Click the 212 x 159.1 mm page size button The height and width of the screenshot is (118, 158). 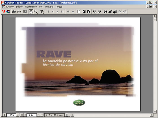pyautogui.click(x=54, y=115)
